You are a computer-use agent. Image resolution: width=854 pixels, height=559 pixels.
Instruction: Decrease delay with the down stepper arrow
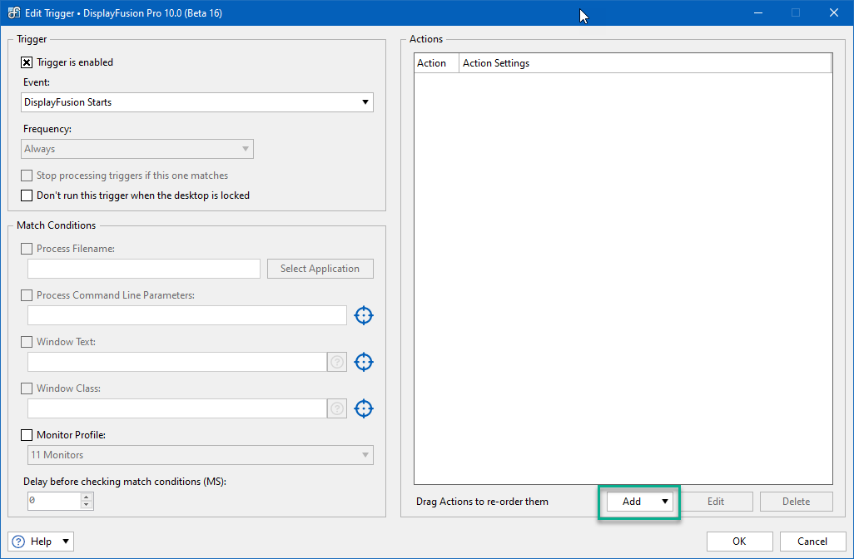point(87,505)
